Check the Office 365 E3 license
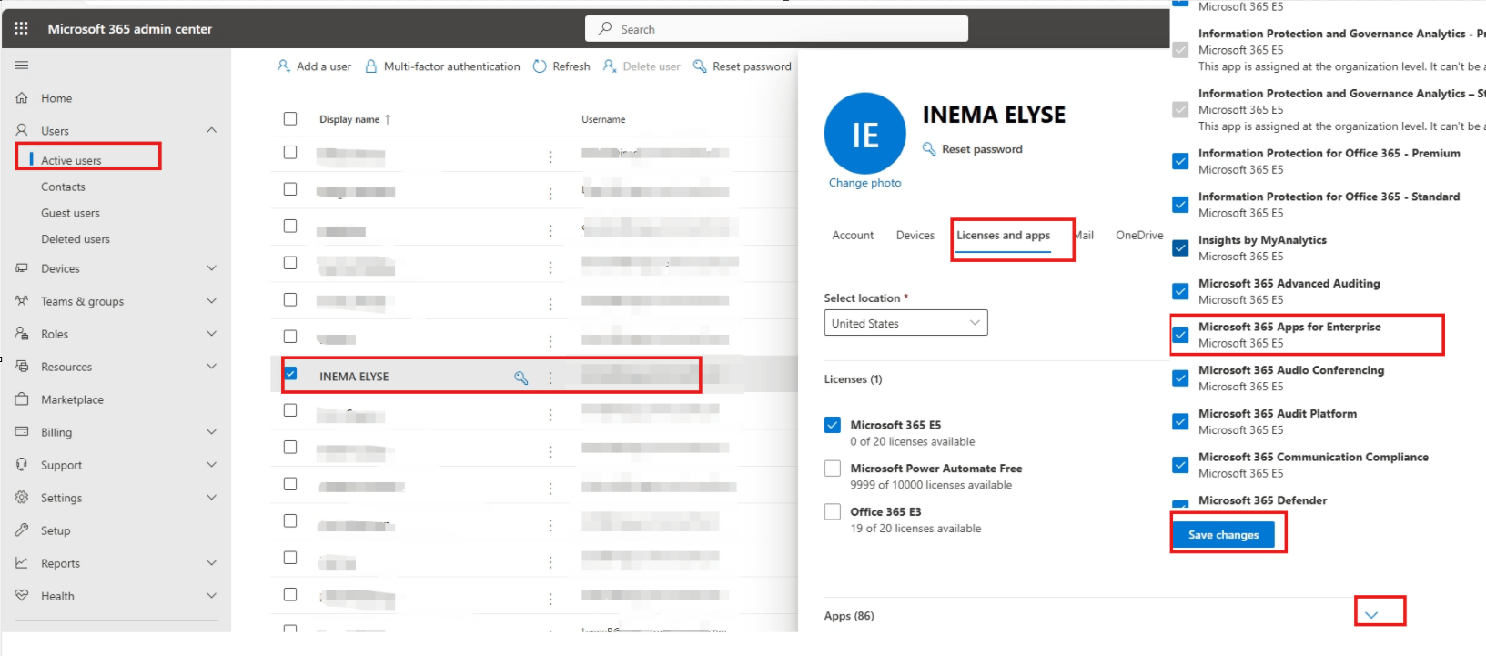Screen dimensions: 1486x656 (833, 511)
